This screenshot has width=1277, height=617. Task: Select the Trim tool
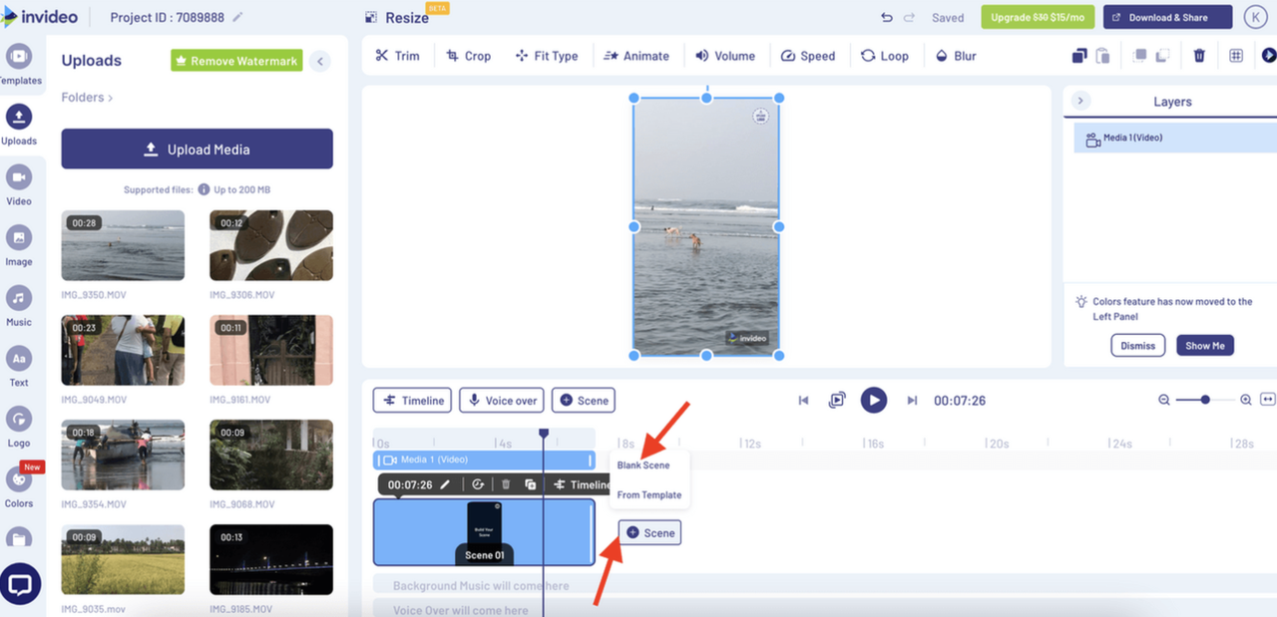[x=397, y=56]
